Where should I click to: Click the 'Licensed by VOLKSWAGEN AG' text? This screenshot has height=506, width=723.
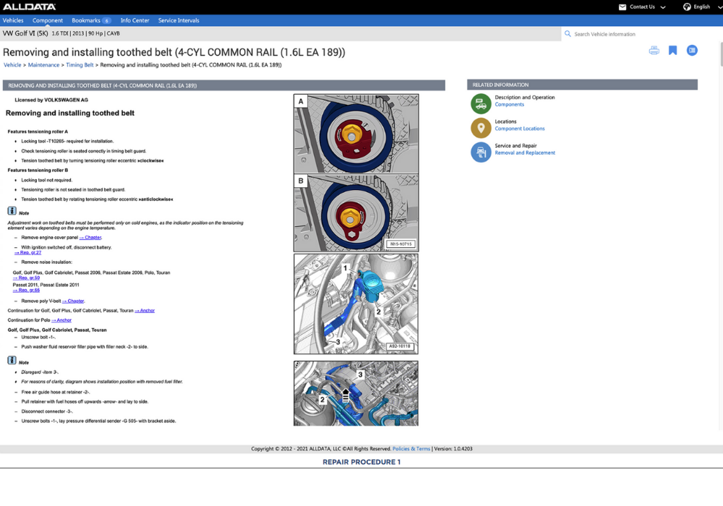(x=51, y=100)
